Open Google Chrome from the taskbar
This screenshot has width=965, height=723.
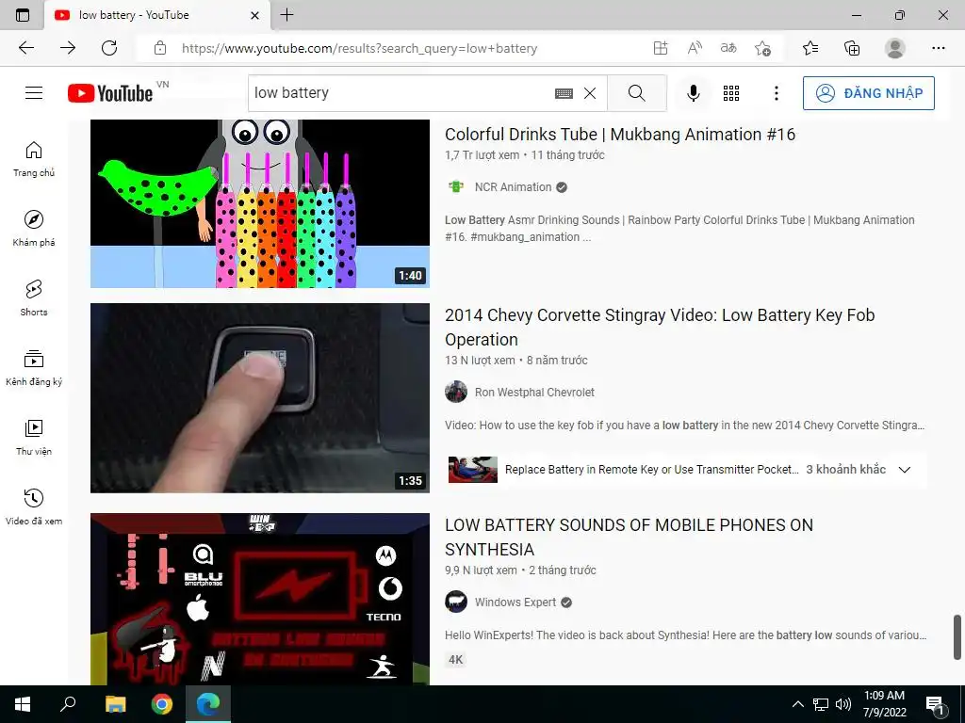coord(162,704)
